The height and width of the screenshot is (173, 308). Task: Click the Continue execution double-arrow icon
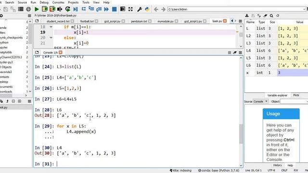pos(106,9)
